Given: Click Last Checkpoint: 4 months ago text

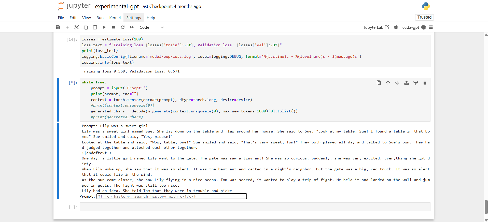Looking at the screenshot, I should tap(171, 6).
